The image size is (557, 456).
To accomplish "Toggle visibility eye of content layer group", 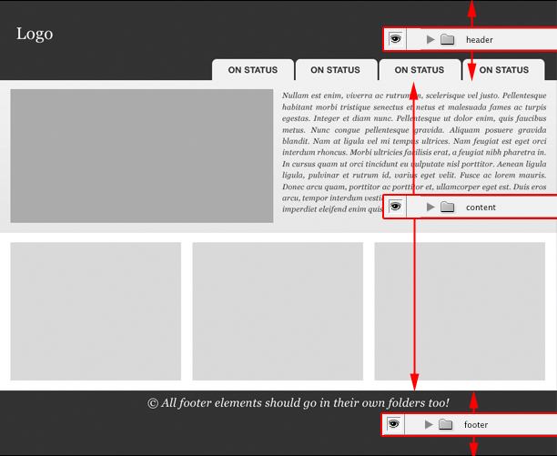I will click(x=395, y=207).
